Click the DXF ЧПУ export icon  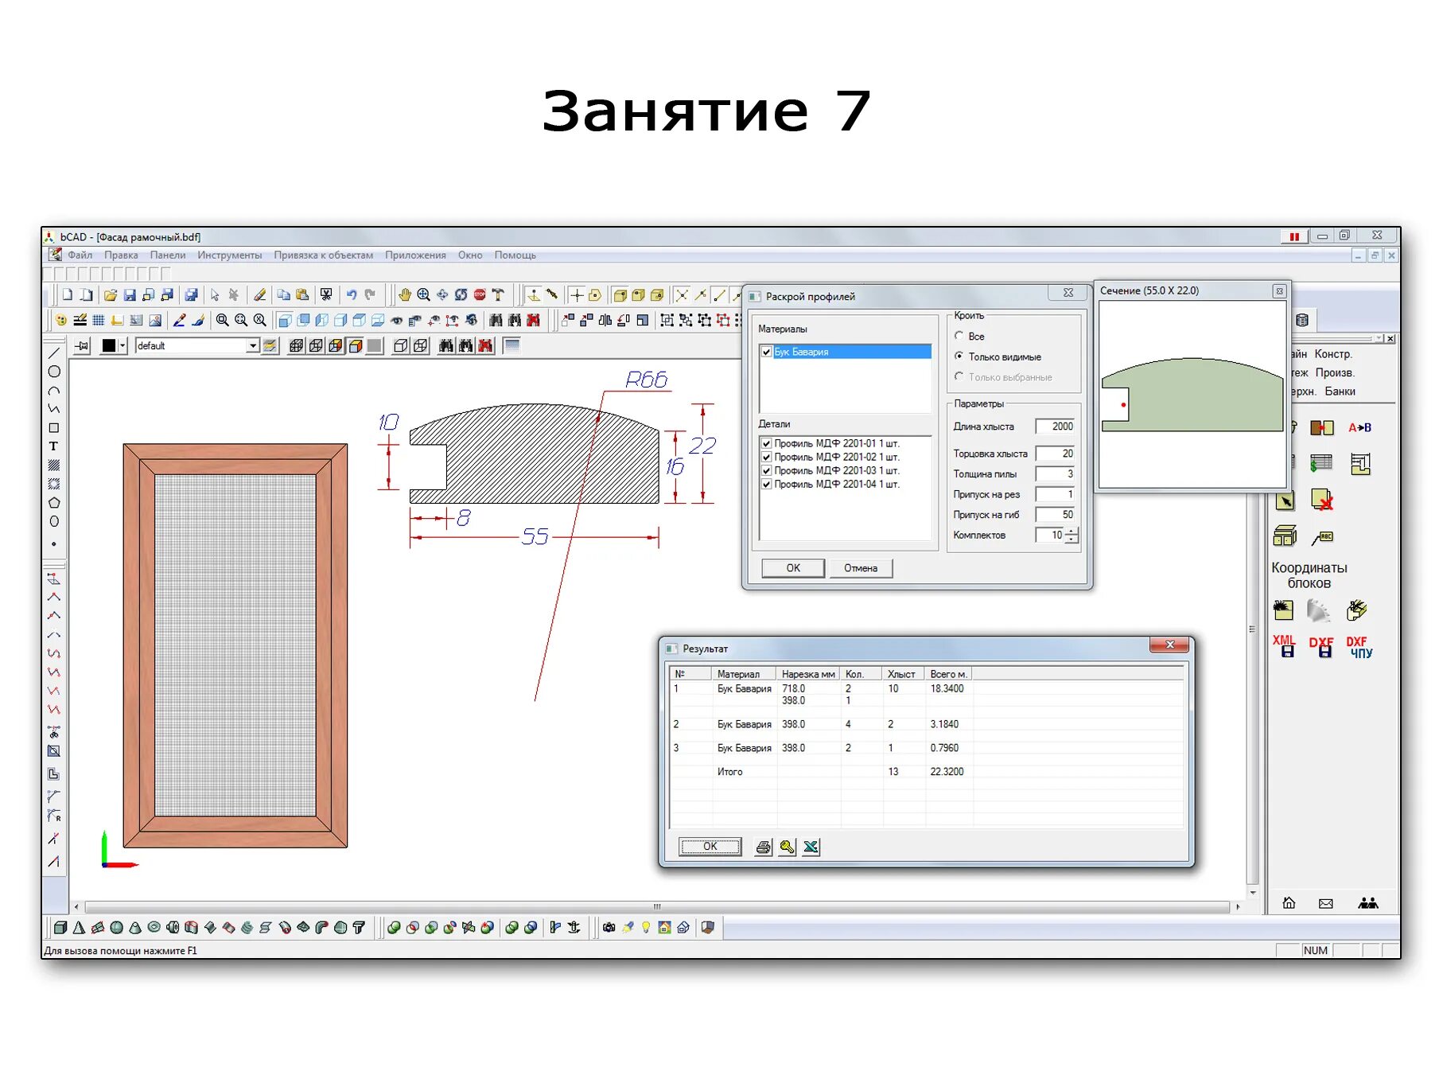[x=1359, y=647]
